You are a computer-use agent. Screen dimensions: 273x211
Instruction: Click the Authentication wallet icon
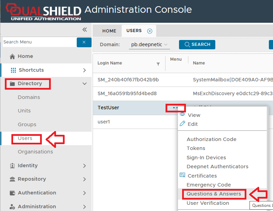coord(12,193)
